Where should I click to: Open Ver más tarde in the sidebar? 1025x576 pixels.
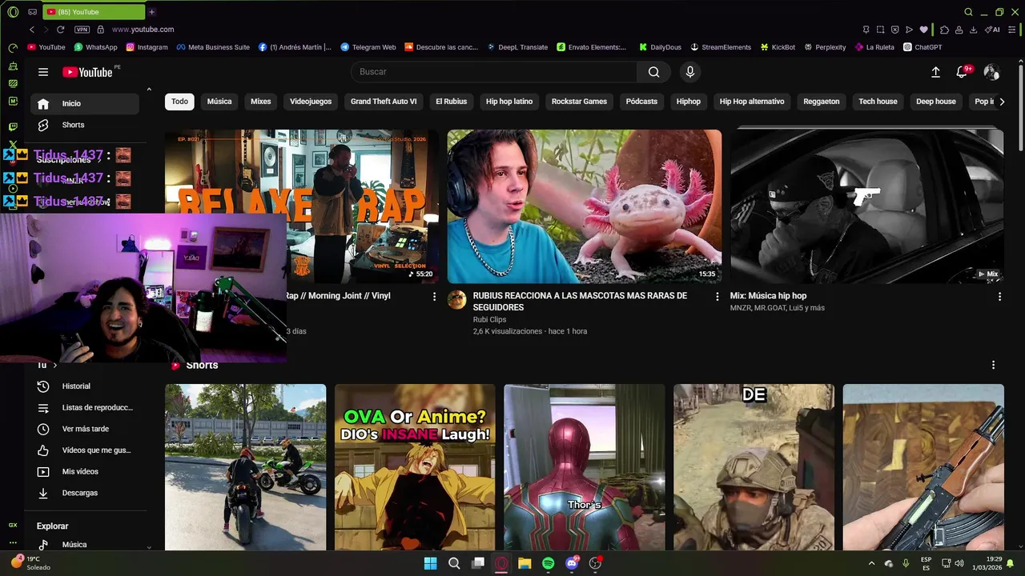coord(84,429)
